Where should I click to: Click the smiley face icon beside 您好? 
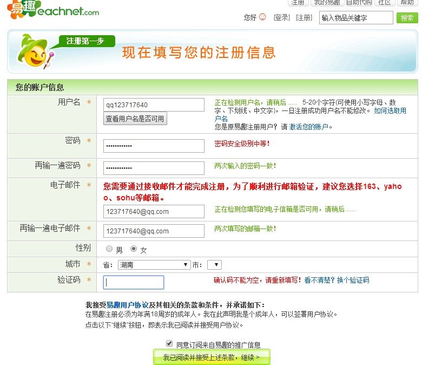(262, 17)
